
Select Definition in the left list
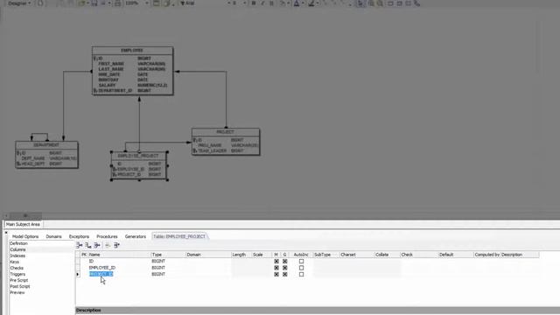(x=18, y=243)
